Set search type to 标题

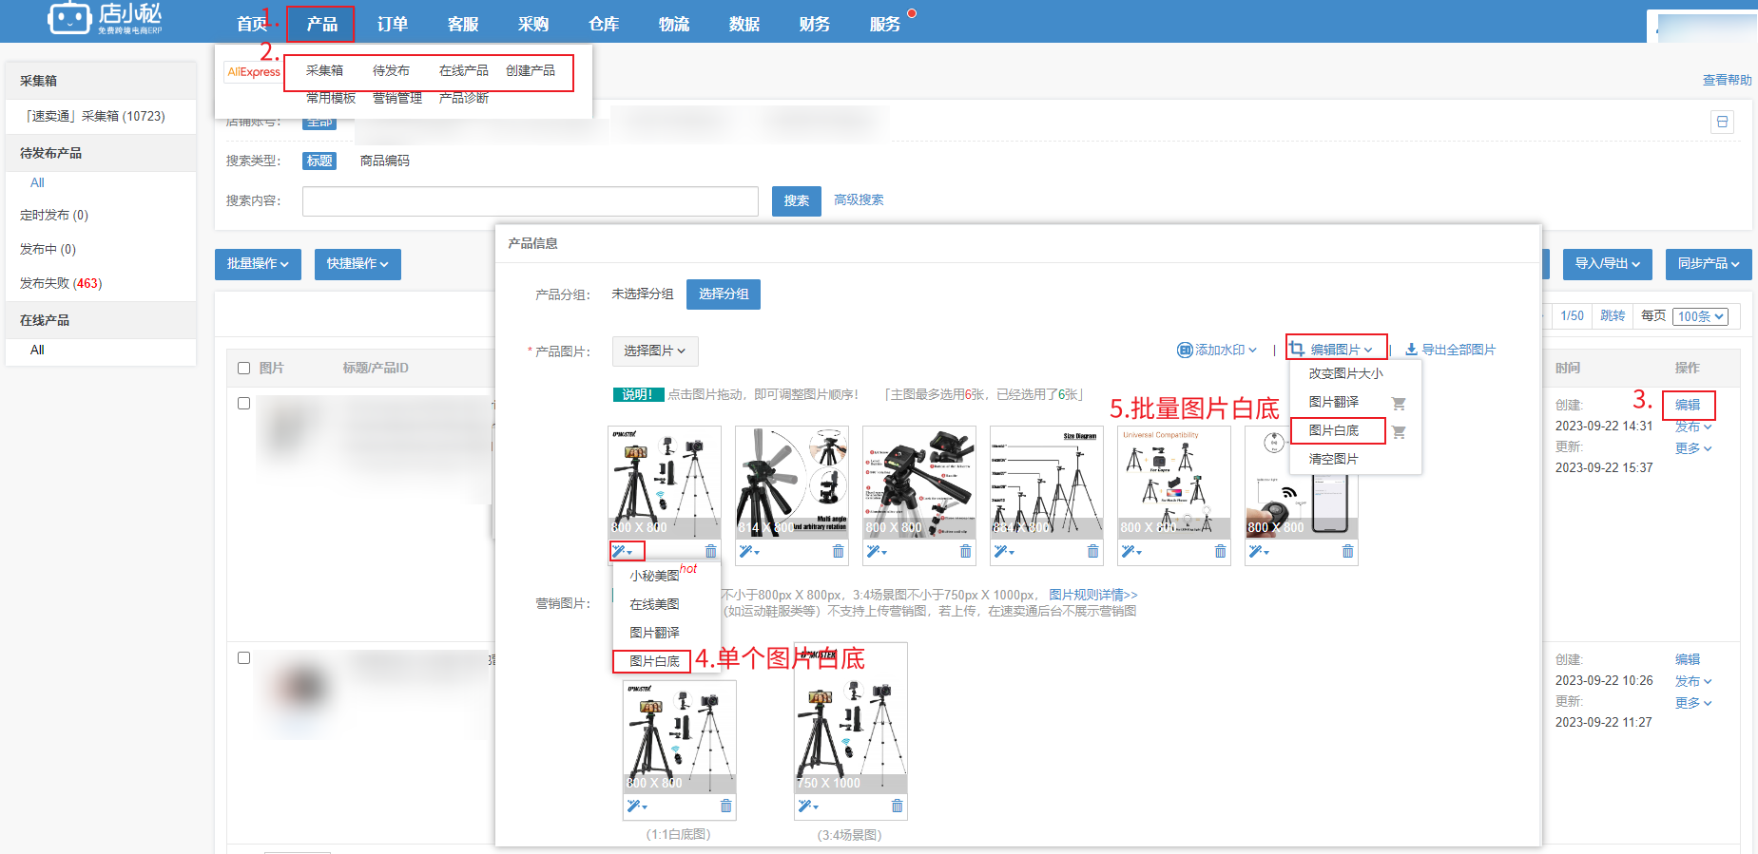pyautogui.click(x=319, y=161)
